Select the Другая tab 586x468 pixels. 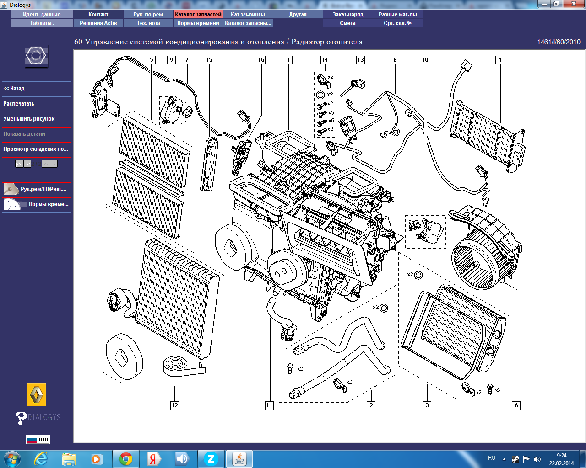tap(298, 15)
